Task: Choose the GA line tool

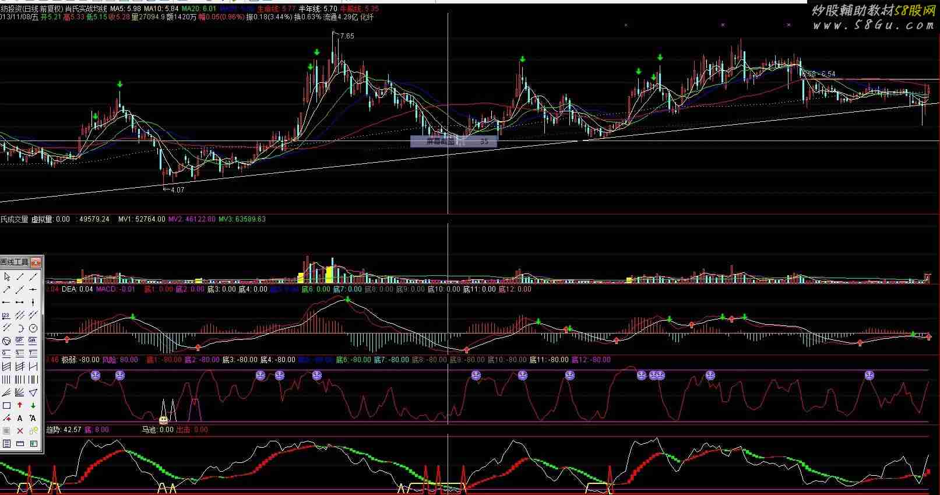Action: click(x=33, y=340)
